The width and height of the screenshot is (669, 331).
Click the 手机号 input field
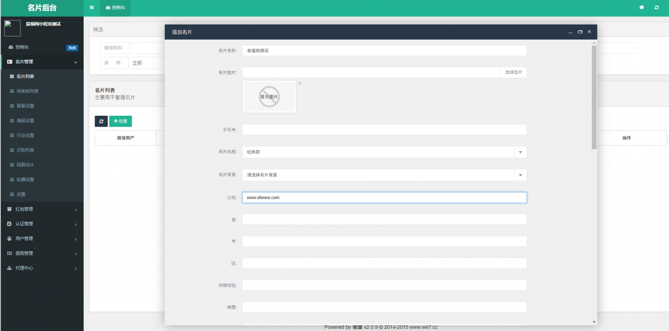[x=384, y=130]
